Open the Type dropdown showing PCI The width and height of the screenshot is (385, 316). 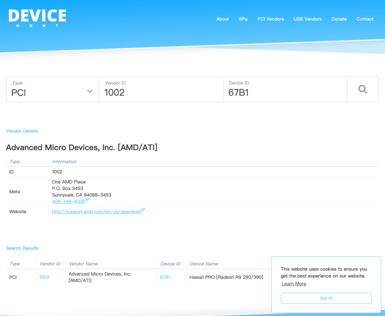53,89
